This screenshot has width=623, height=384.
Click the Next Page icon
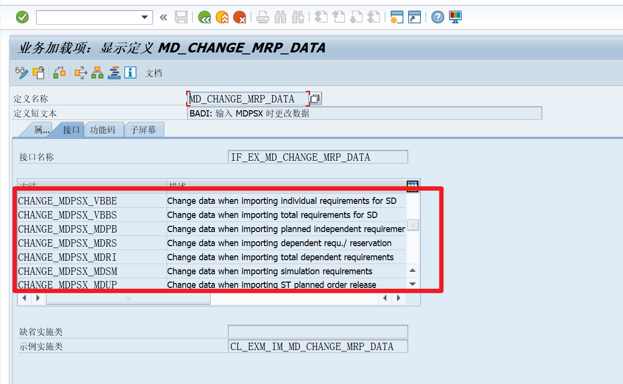coord(356,17)
